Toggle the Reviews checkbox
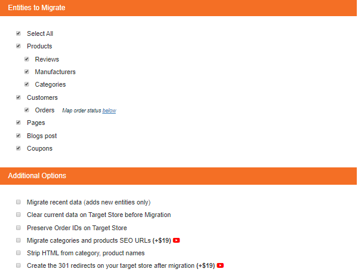The width and height of the screenshot is (358, 278). (x=27, y=59)
